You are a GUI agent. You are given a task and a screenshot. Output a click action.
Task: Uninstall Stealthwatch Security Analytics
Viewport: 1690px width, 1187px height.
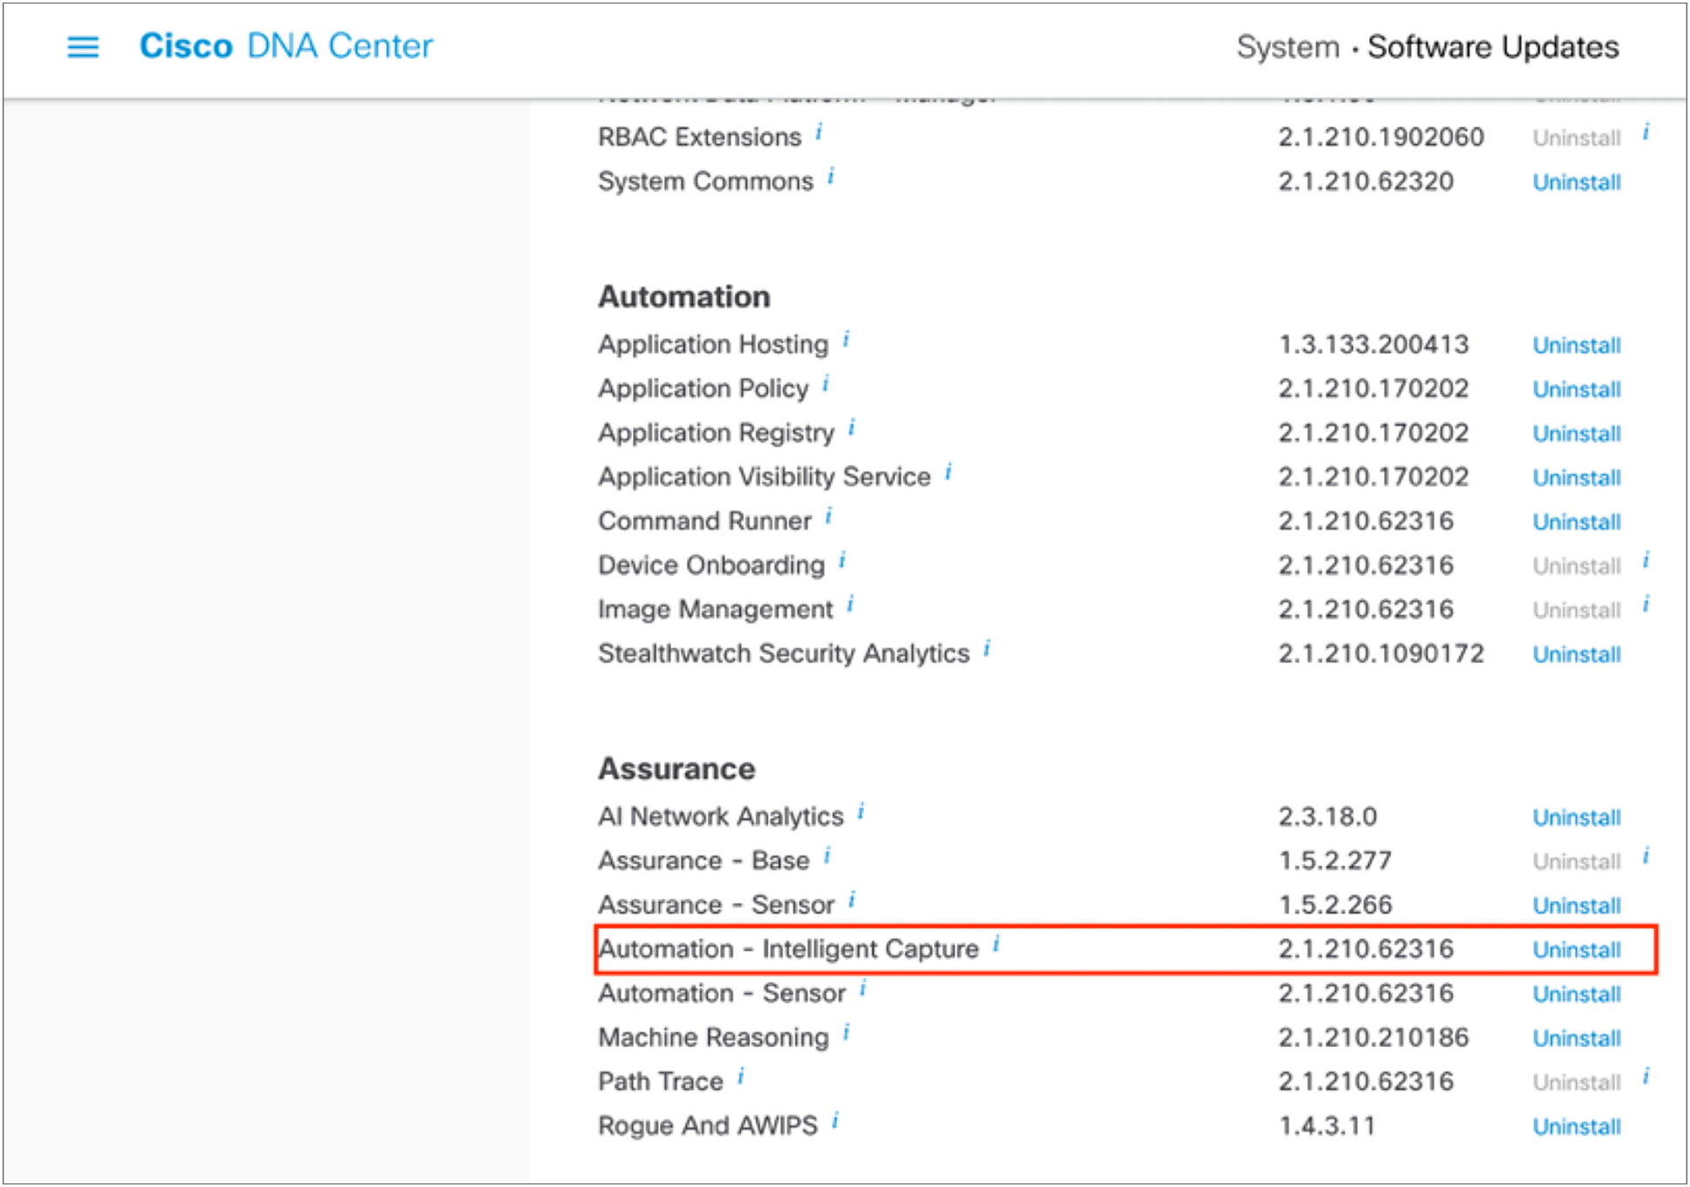[x=1576, y=654]
